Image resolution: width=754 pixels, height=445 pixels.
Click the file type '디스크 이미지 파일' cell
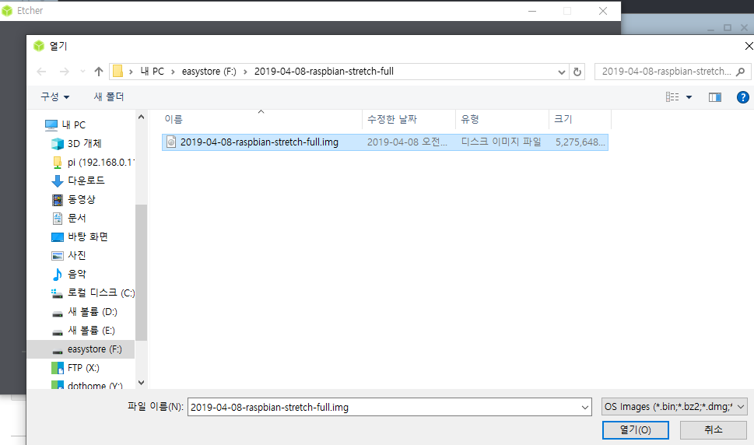(x=501, y=142)
